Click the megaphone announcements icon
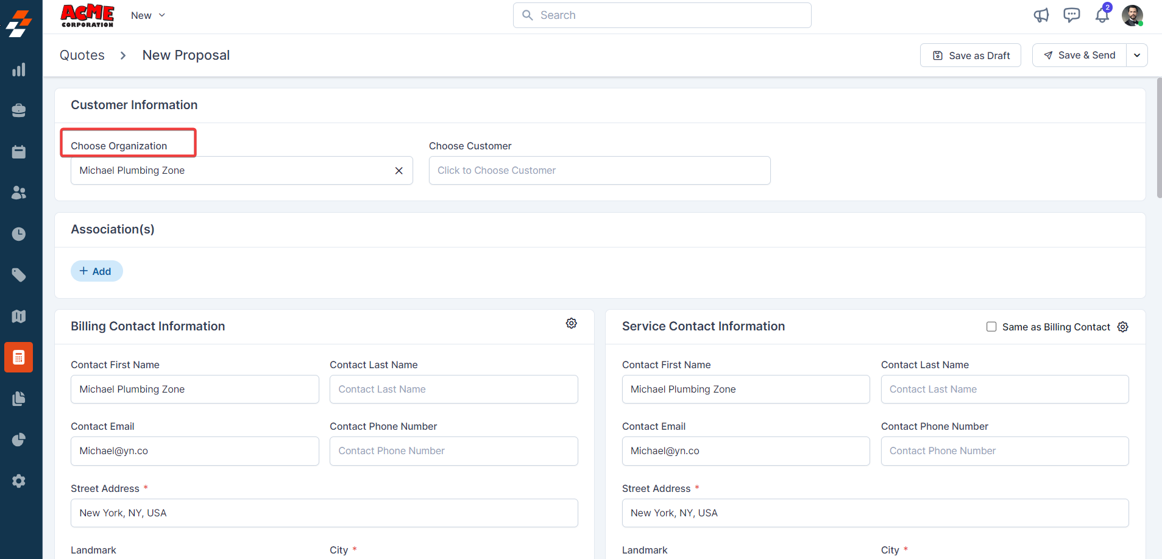 (x=1041, y=15)
